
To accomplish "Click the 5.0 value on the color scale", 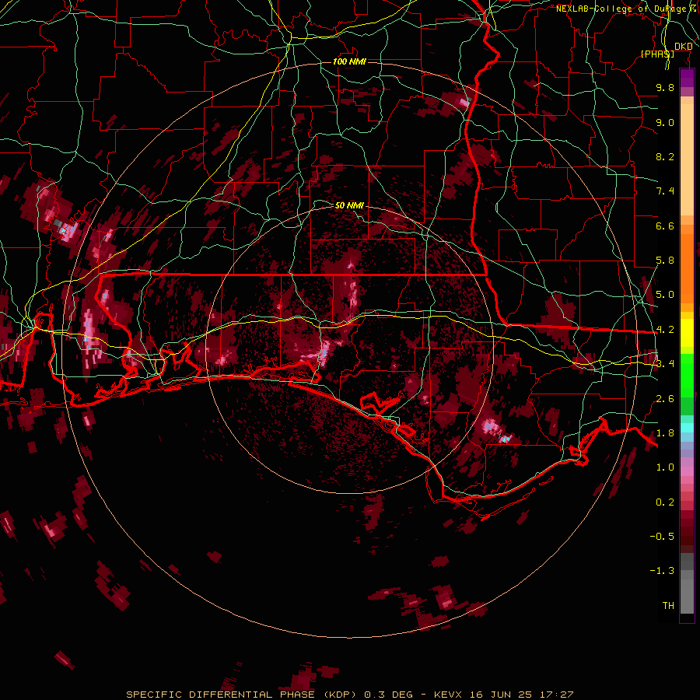I will [665, 295].
